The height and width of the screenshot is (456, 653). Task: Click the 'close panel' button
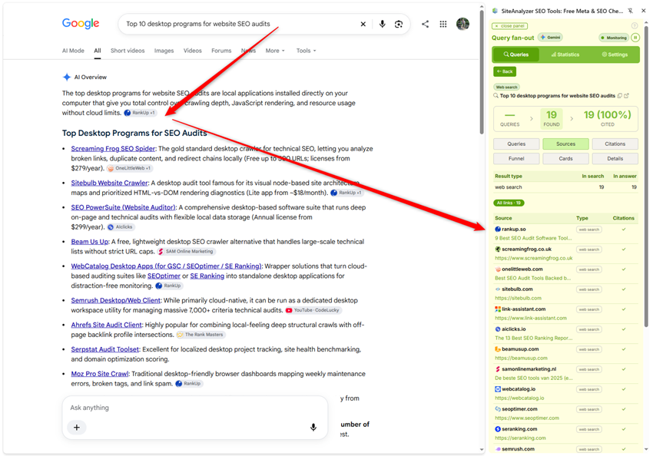[510, 26]
